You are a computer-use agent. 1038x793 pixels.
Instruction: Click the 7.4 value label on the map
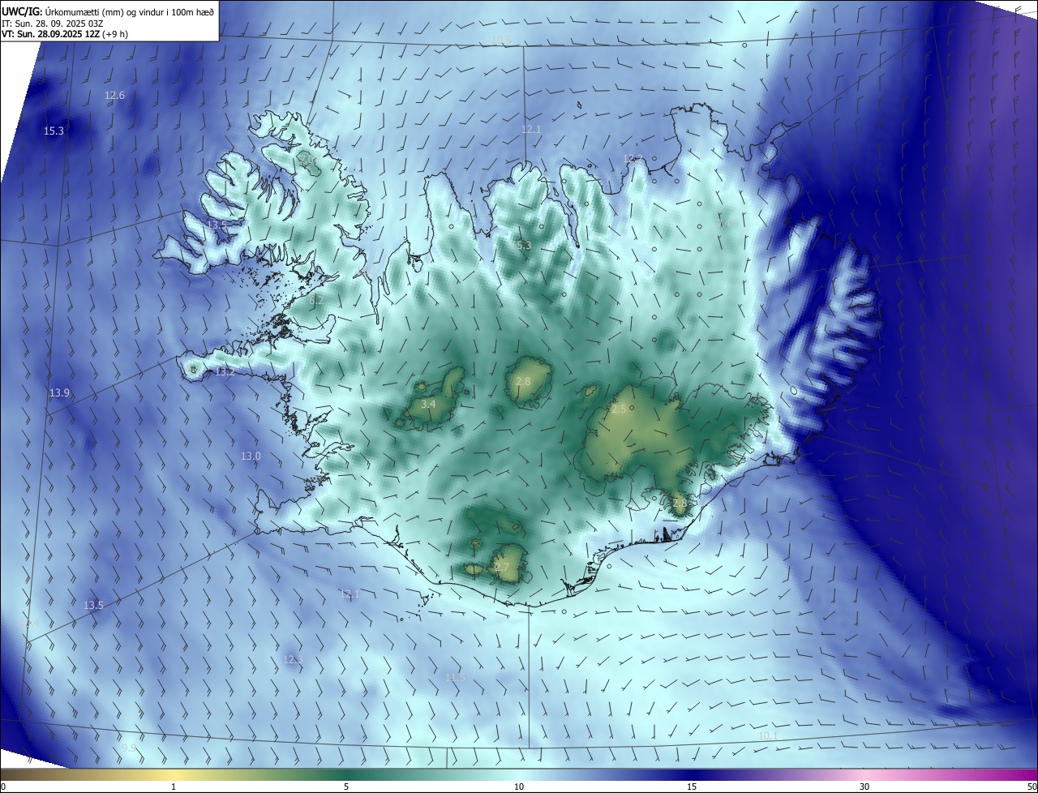tap(724, 221)
